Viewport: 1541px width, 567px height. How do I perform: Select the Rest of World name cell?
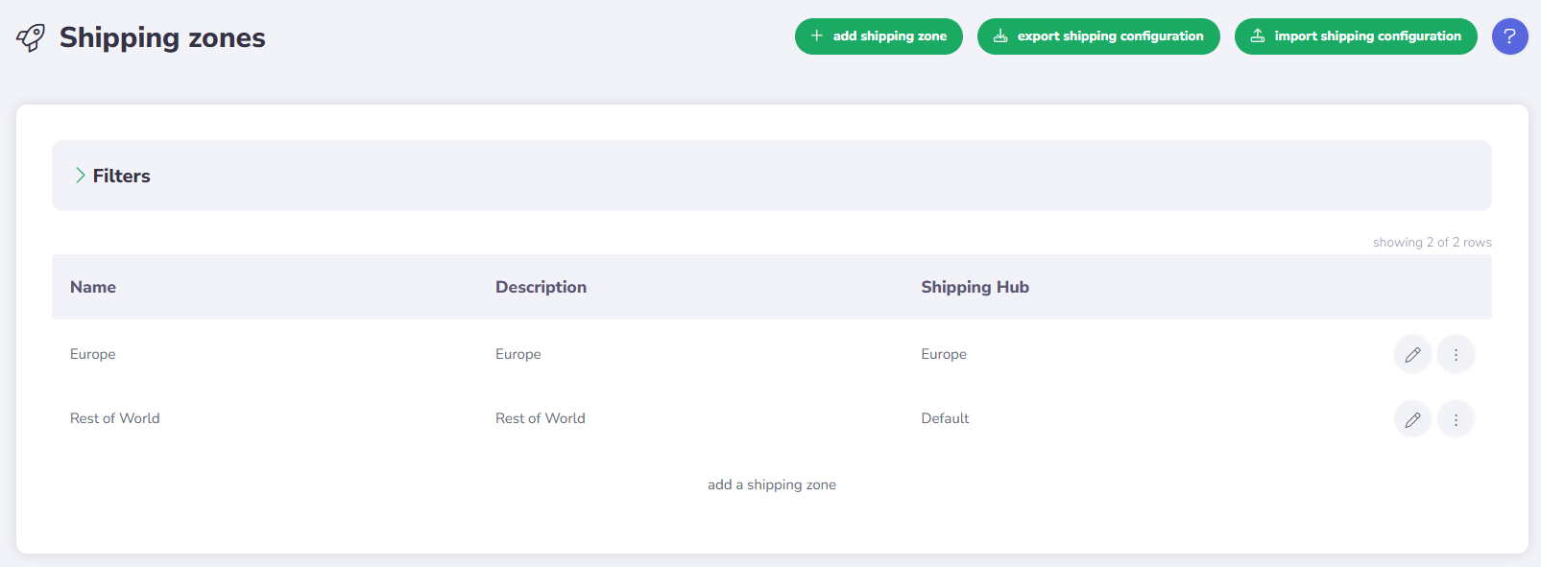[x=115, y=418]
